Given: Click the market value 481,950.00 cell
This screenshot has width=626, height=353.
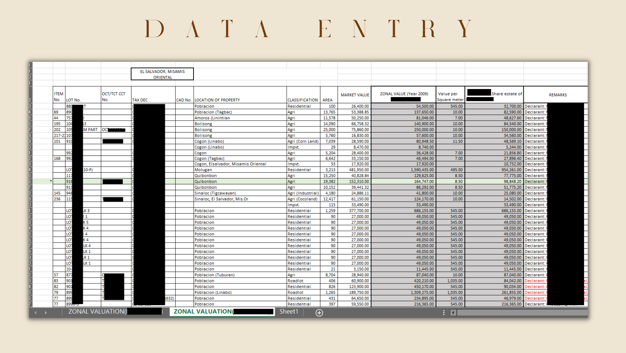Looking at the screenshot, I should 354,170.
